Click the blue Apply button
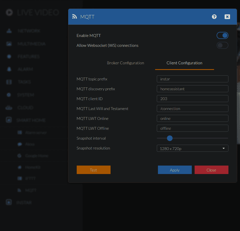The height and width of the screenshot is (231, 240). click(x=175, y=170)
